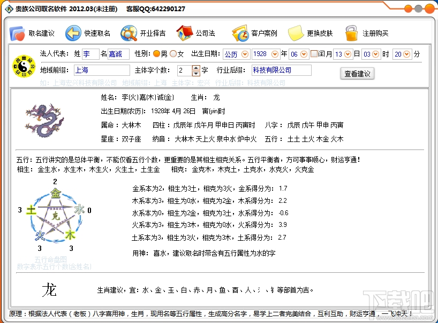This screenshot has width=438, height=323.
Task: Click the 查看建议 button
Action: coord(357,74)
